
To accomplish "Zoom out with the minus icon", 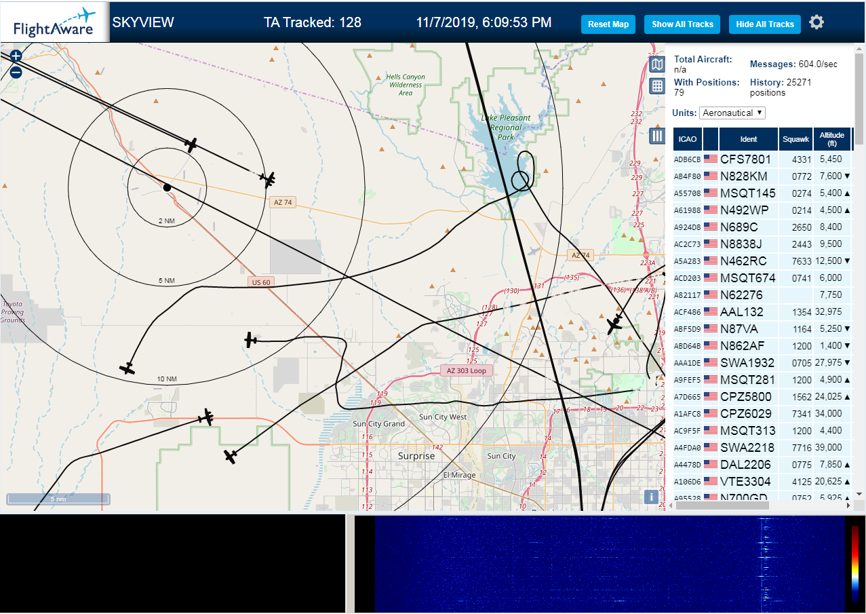I will [16, 72].
